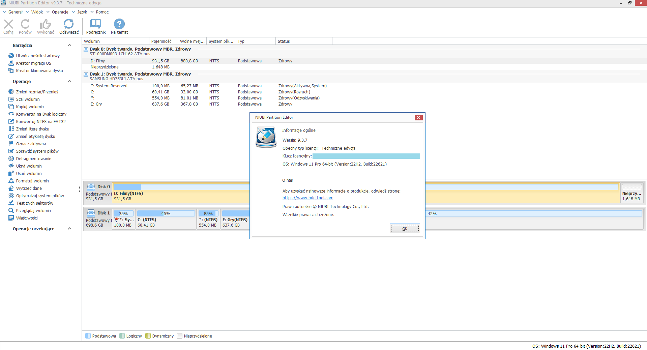Click Kopiuj wolumin operation
Image resolution: width=647 pixels, height=350 pixels.
[30, 107]
